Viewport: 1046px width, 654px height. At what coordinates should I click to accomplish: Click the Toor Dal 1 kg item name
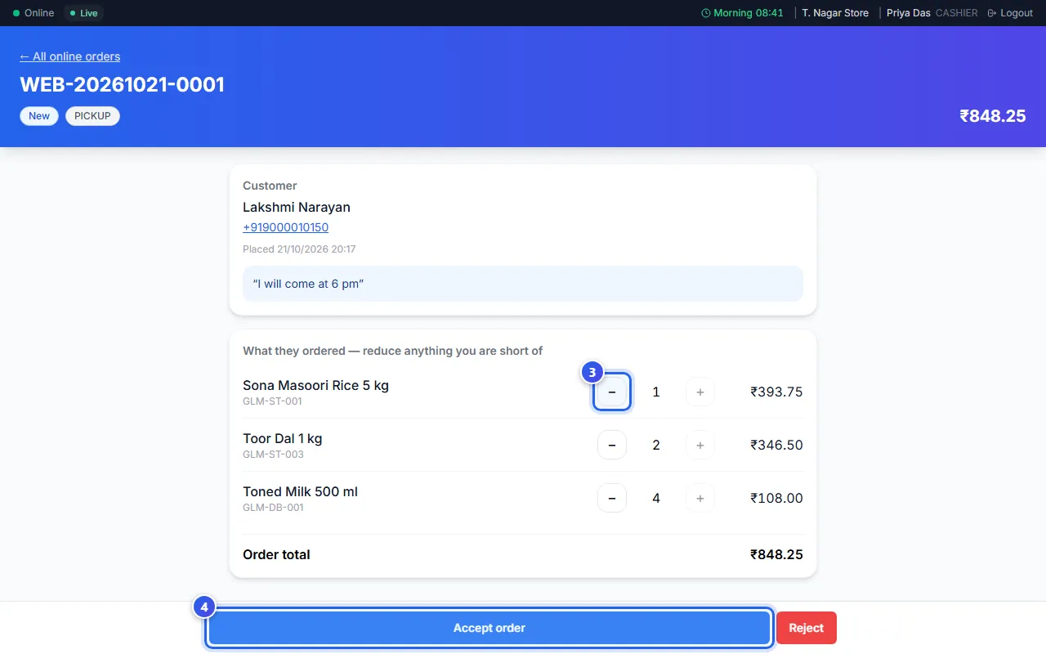tap(283, 439)
